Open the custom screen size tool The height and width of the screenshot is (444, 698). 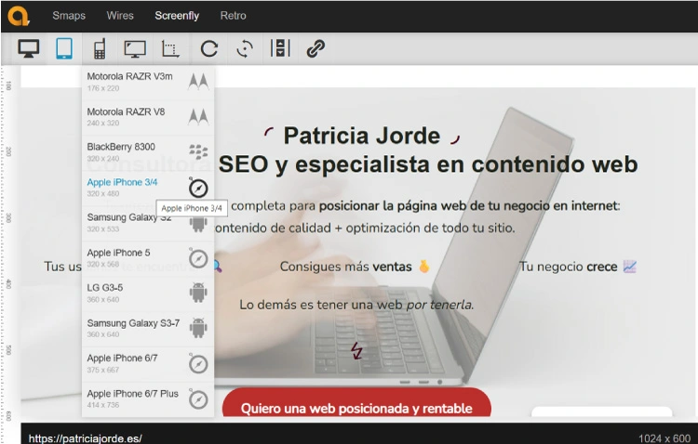[x=170, y=48]
